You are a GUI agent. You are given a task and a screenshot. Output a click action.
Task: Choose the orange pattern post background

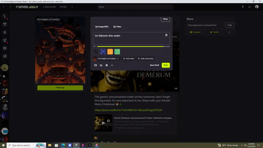pos(110,52)
